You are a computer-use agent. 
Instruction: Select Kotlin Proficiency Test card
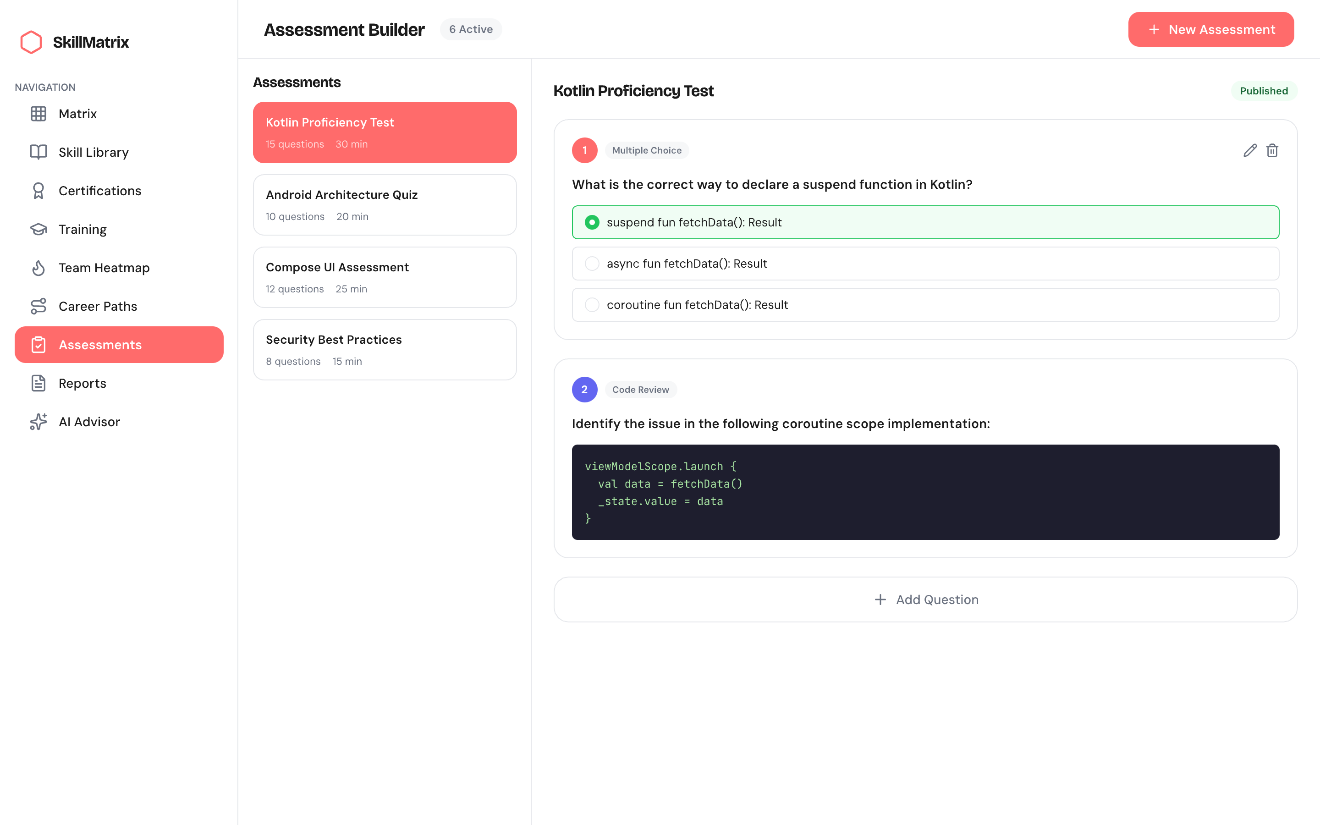[385, 132]
